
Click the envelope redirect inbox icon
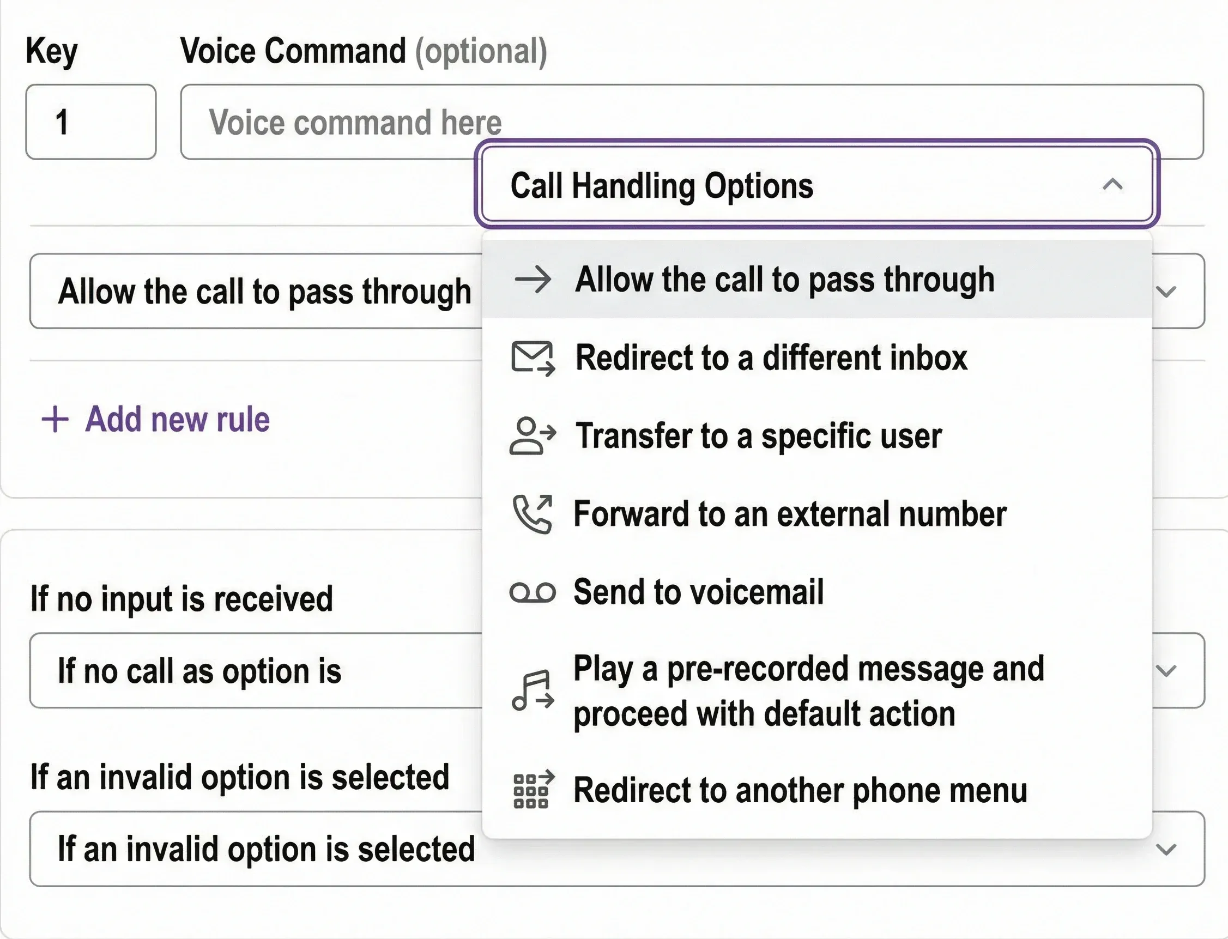click(x=533, y=358)
